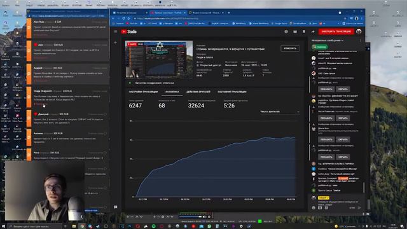Image resolution: width=407 pixels, height=229 pixels.
Task: Open Task View on the taskbar
Action: click(66, 226)
